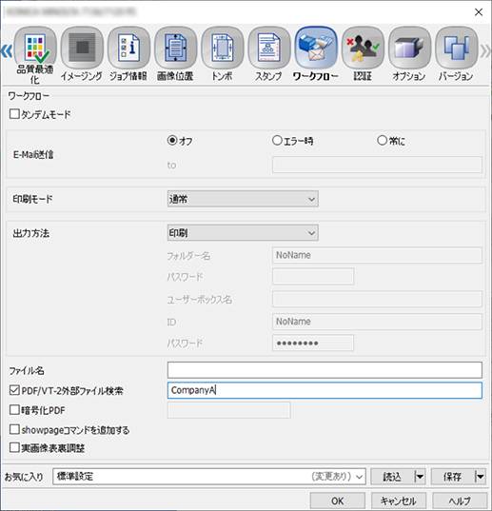
Task: Open the 印刷モード dropdown
Action: pyautogui.click(x=243, y=199)
